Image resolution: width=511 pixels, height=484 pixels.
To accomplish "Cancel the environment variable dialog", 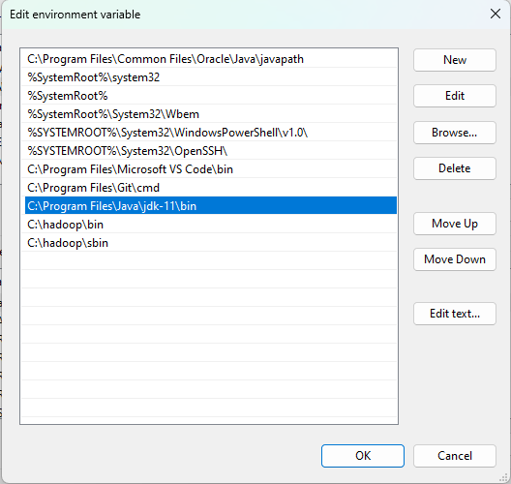I will point(455,456).
